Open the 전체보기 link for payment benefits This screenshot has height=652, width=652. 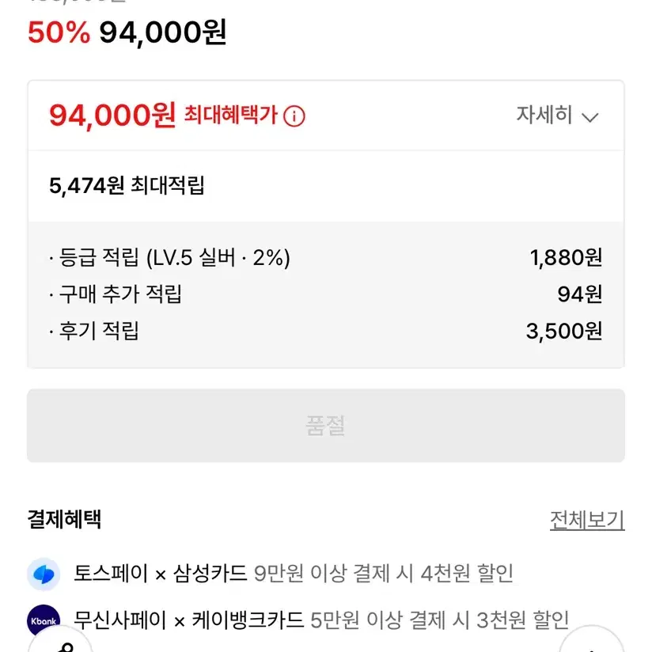pyautogui.click(x=587, y=520)
